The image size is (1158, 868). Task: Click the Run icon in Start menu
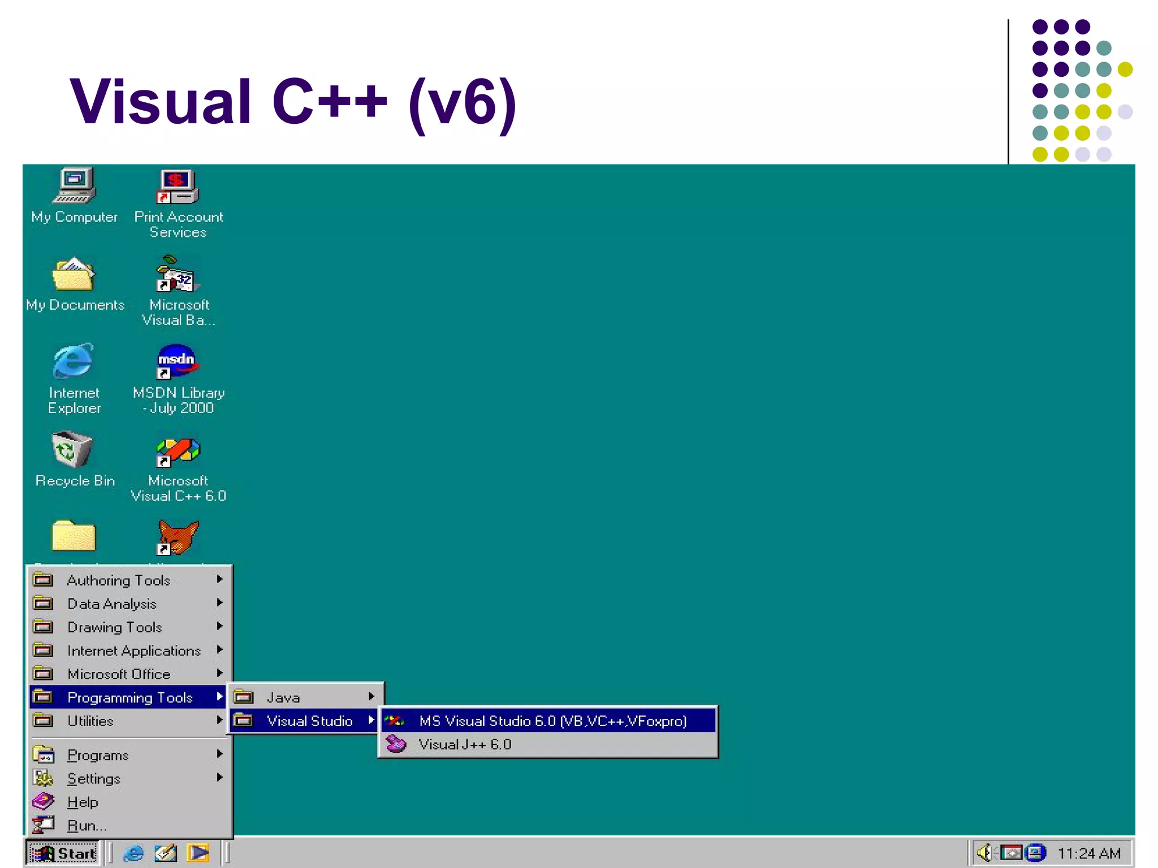(x=44, y=825)
